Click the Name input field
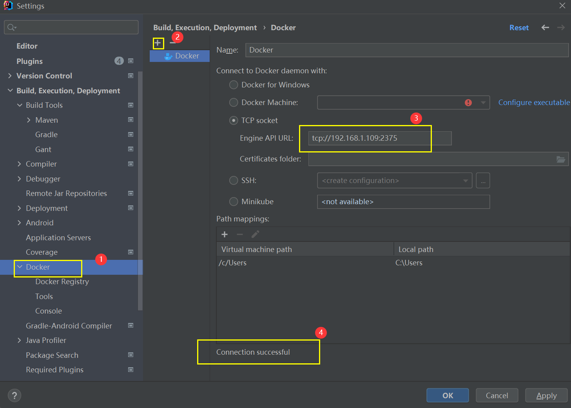 407,50
